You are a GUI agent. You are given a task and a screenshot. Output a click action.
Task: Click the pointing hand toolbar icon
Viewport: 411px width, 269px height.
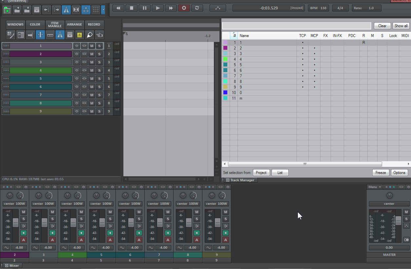coord(99,34)
